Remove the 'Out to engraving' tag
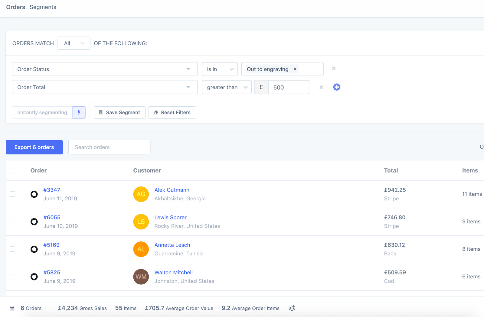 (295, 69)
